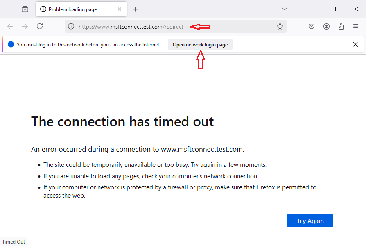The height and width of the screenshot is (246, 366).
Task: Open the Firefox account menu
Action: click(326, 26)
